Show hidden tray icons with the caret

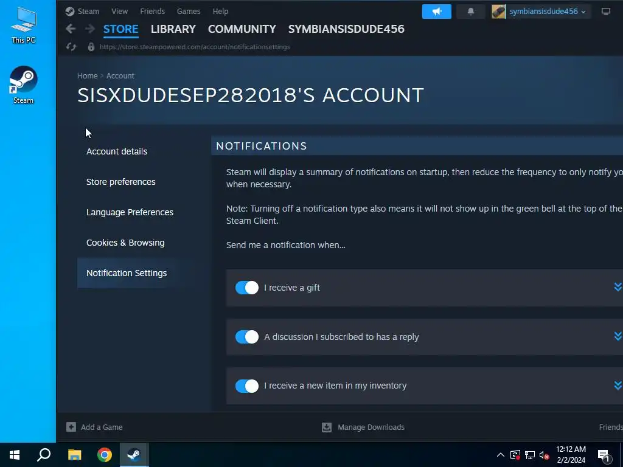(501, 455)
